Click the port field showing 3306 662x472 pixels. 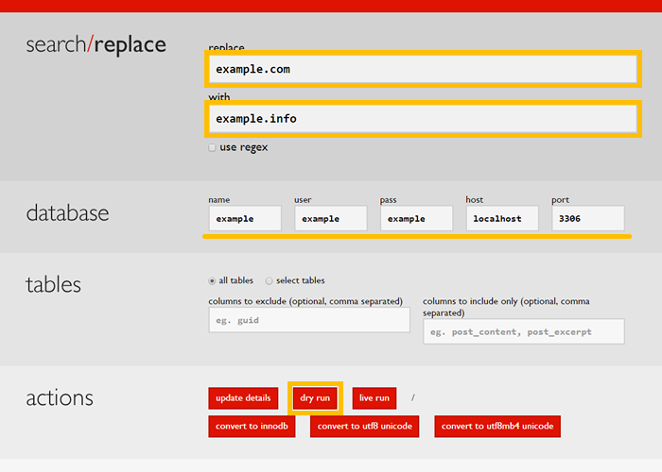(588, 218)
